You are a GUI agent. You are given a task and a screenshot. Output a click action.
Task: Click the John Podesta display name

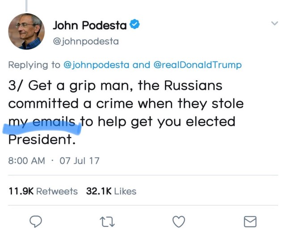(89, 25)
